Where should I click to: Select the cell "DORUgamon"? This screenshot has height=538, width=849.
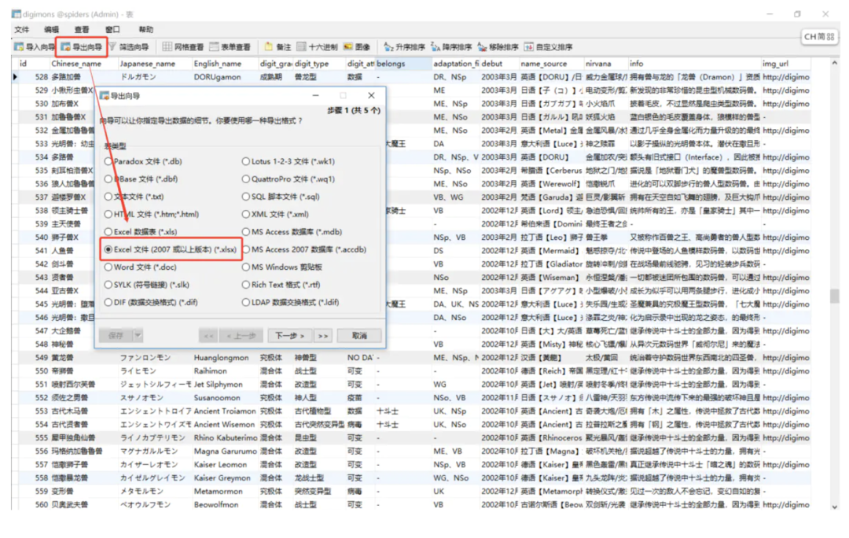pyautogui.click(x=225, y=77)
